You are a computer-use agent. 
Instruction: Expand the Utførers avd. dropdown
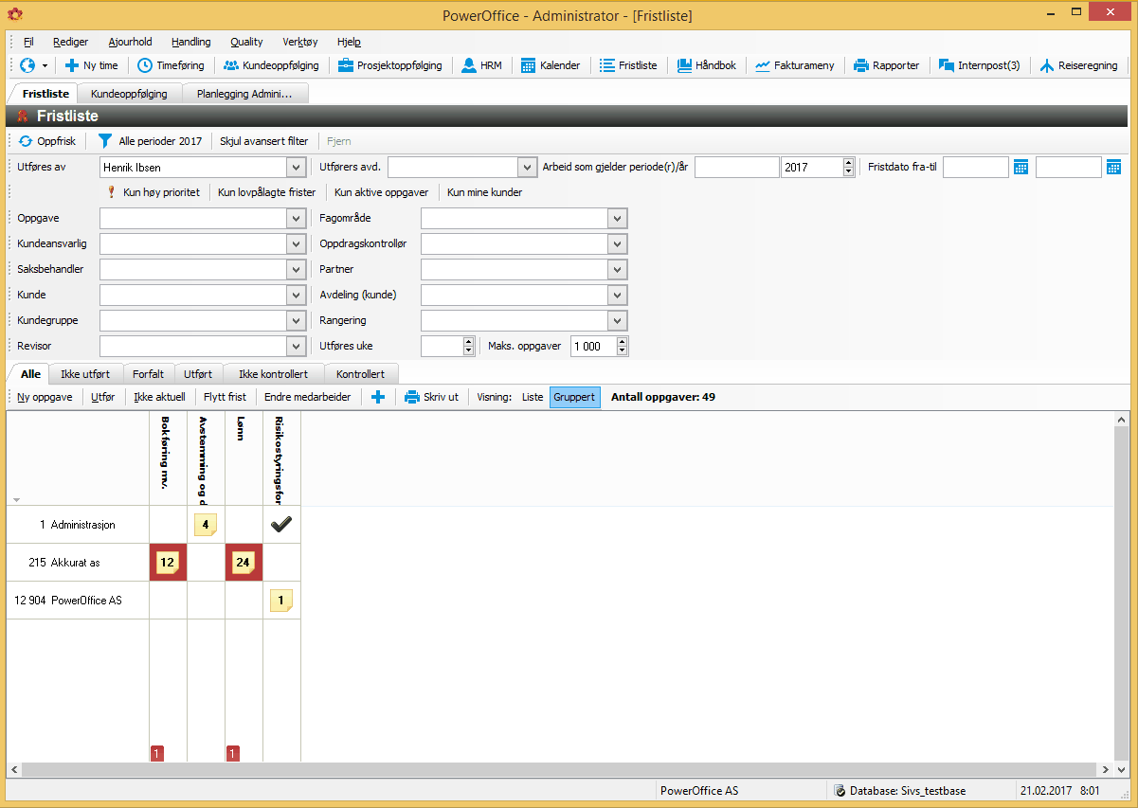528,167
